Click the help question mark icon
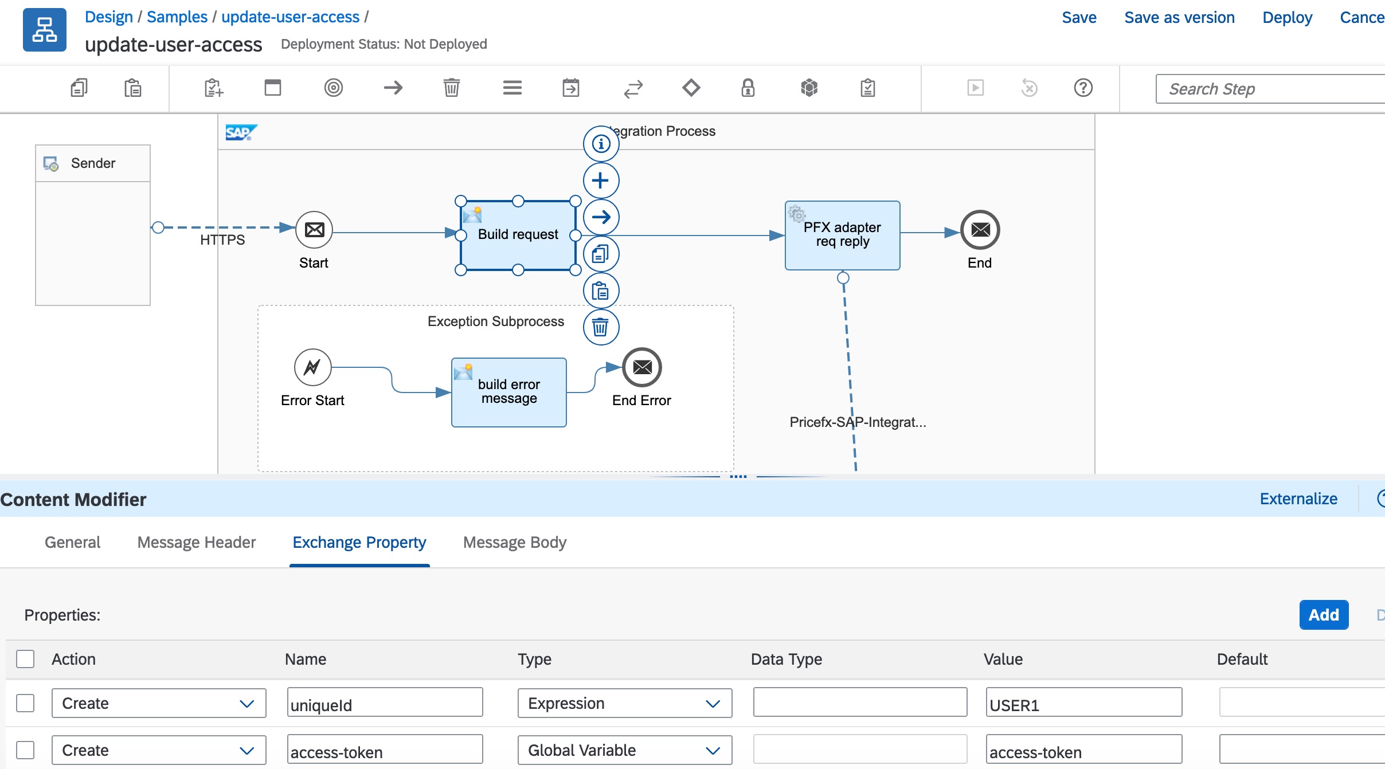Image resolution: width=1385 pixels, height=769 pixels. pyautogui.click(x=1083, y=88)
